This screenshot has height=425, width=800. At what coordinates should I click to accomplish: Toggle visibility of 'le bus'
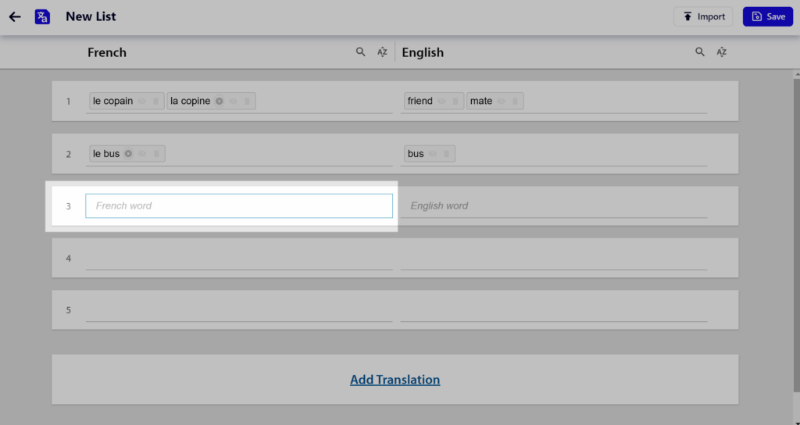[142, 154]
